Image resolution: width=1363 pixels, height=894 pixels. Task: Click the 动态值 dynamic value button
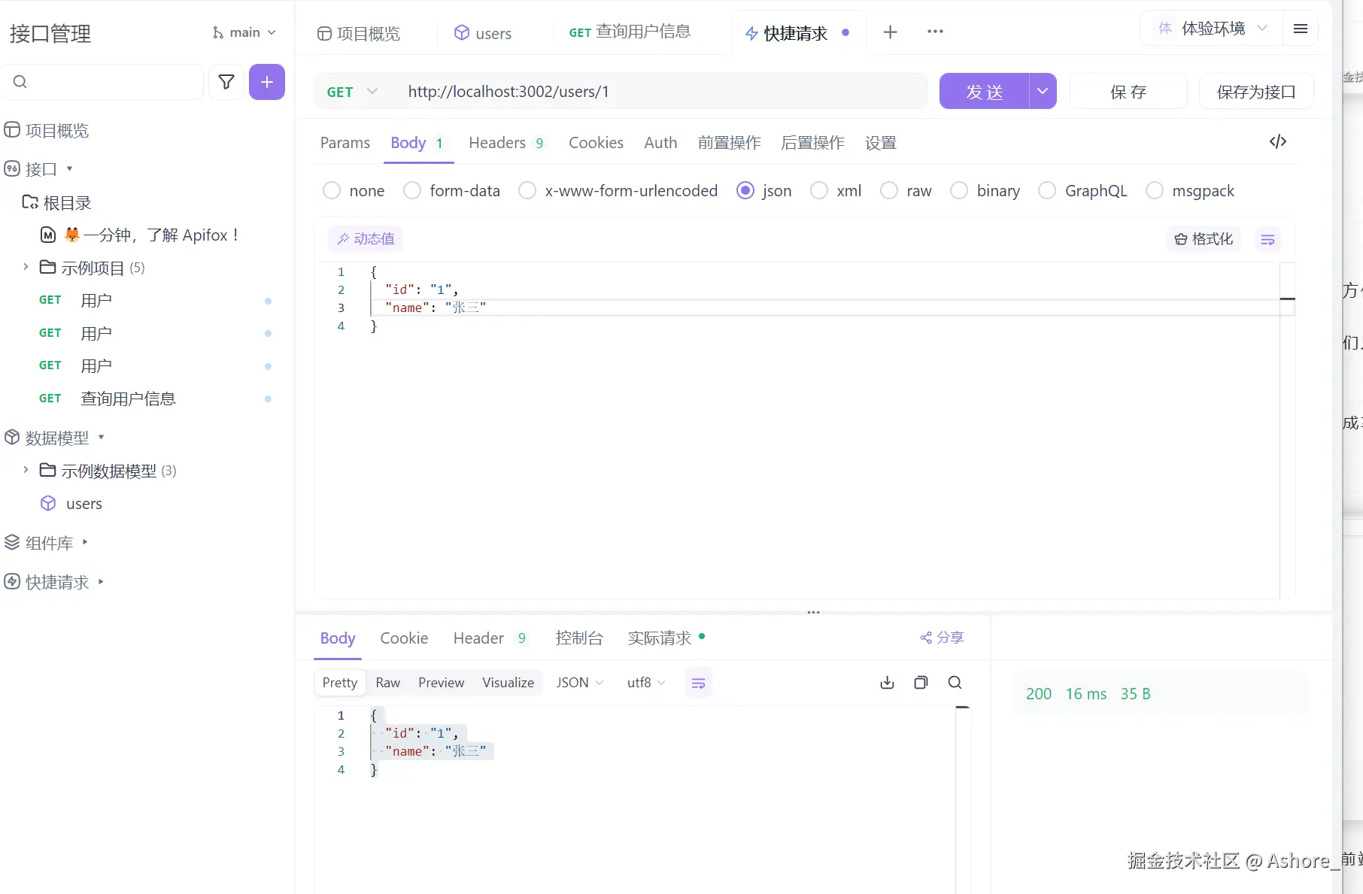366,239
